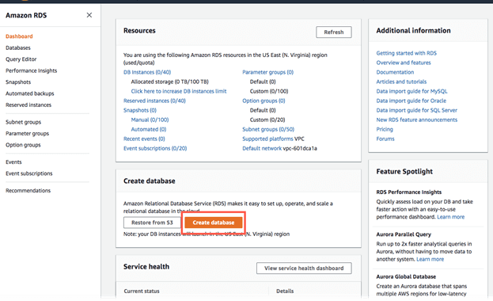The width and height of the screenshot is (493, 301).
Task: Open Events in the sidebar
Action: point(13,162)
